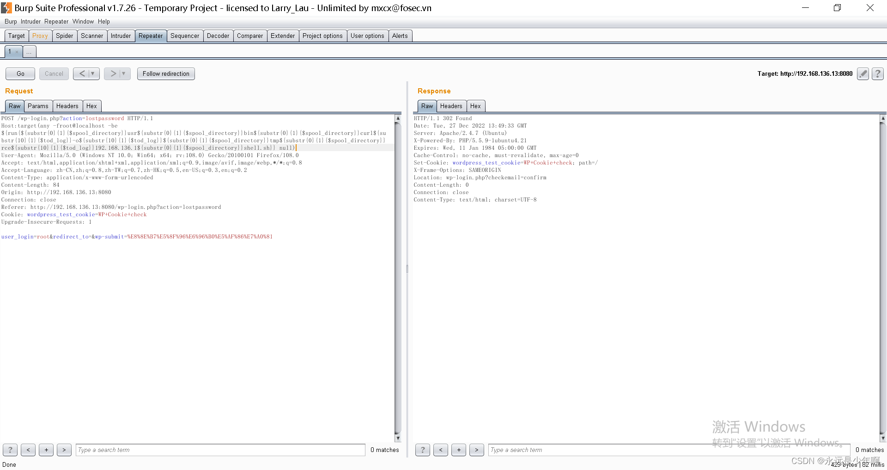Switch to the Decoder tab
The height and width of the screenshot is (470, 887).
point(218,36)
